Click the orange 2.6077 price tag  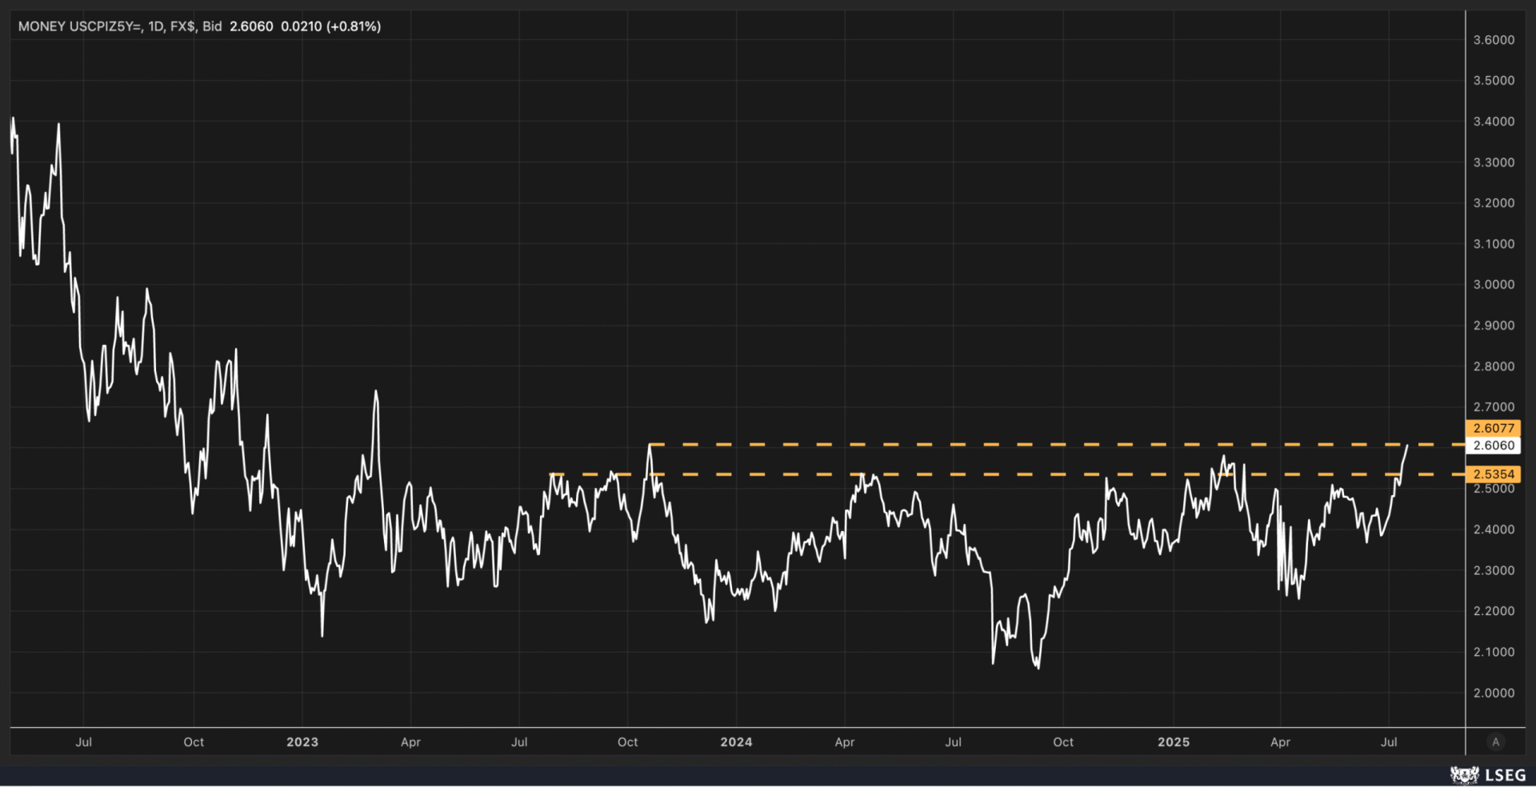pos(1493,428)
